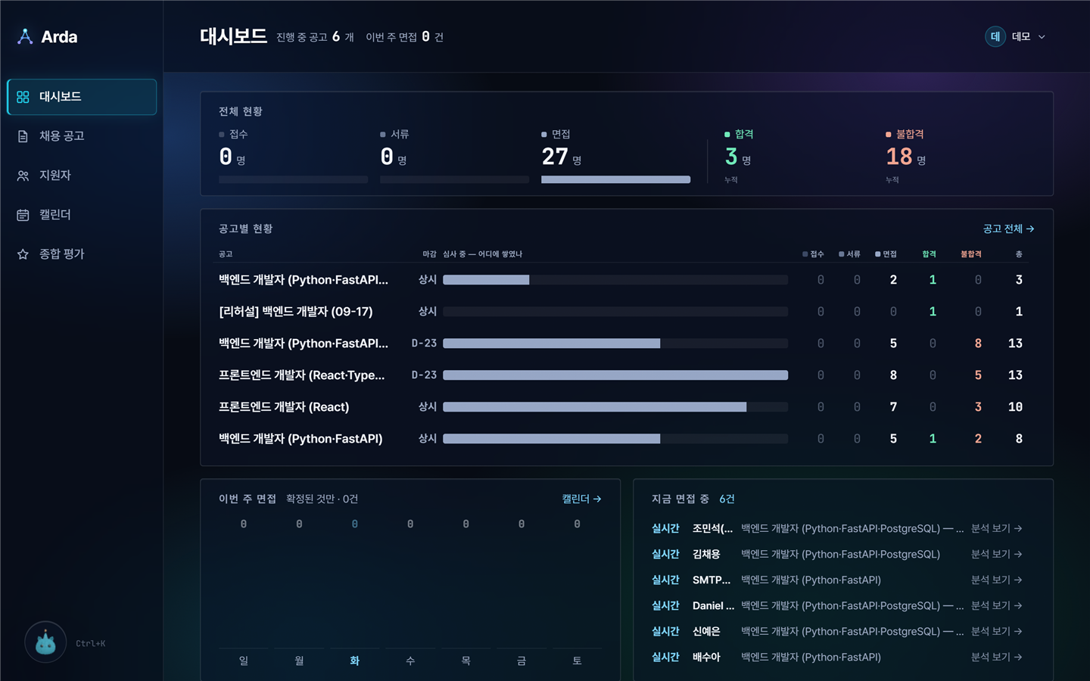
Task: Select 일 day column in weekly interviews
Action: [244, 592]
